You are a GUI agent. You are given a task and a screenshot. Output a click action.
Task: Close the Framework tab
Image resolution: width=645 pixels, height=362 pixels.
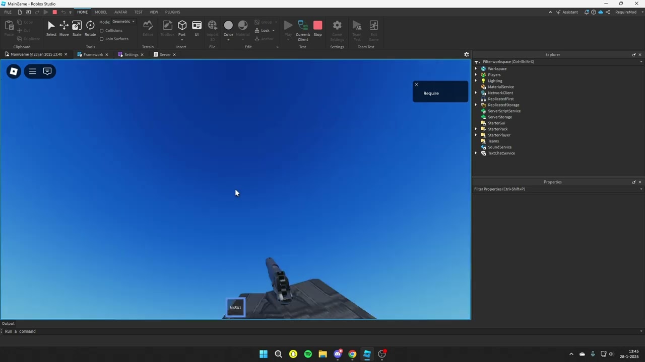[x=107, y=54]
